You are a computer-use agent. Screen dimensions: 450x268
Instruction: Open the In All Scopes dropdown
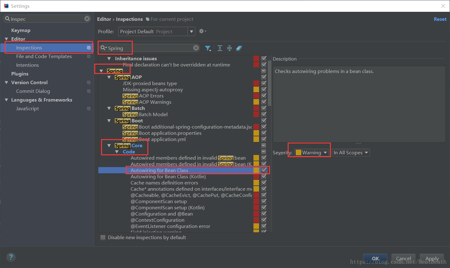(351, 152)
